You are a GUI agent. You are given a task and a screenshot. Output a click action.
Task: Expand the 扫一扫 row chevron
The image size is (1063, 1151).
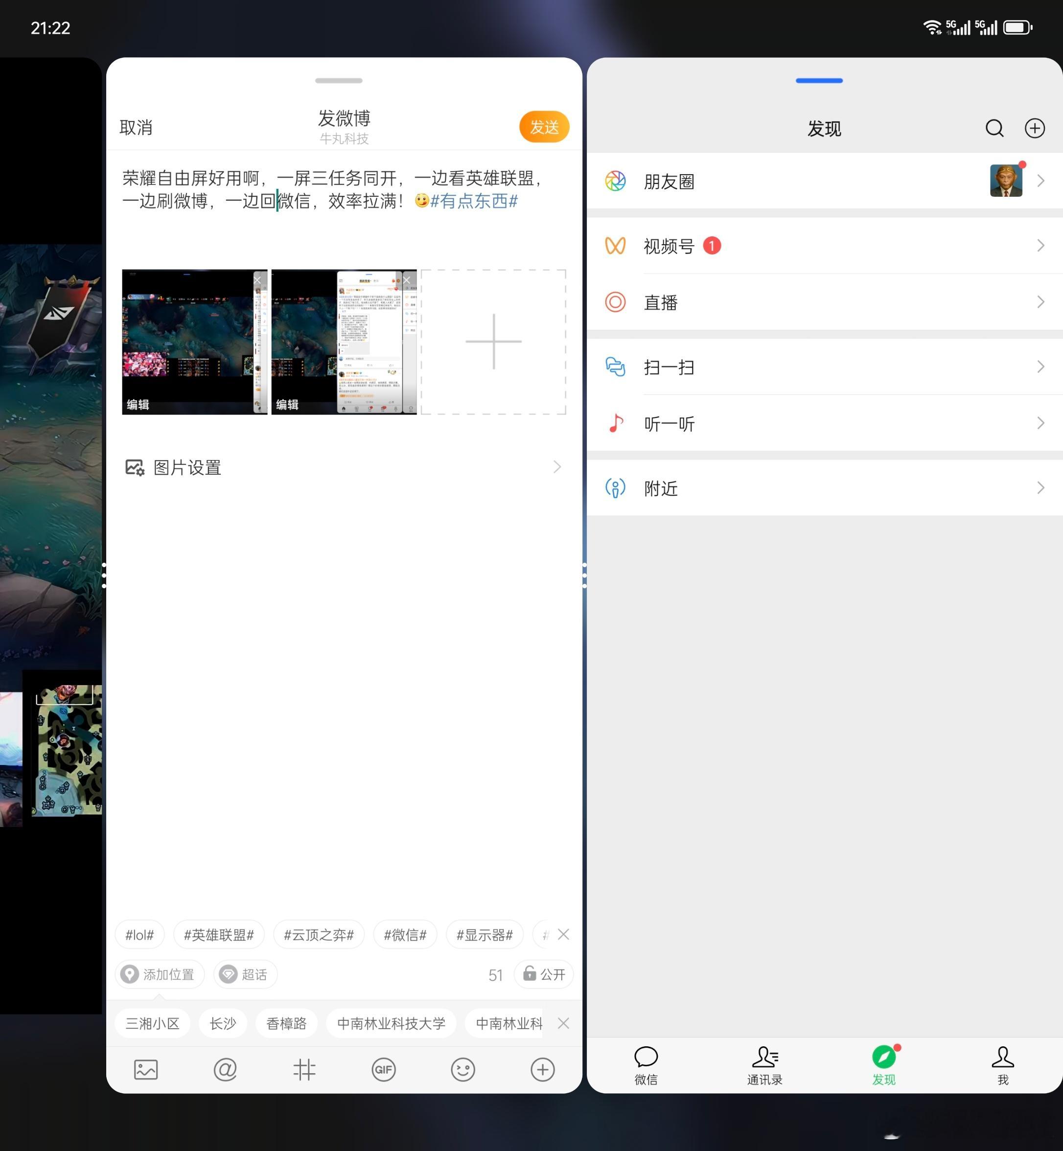[1040, 367]
